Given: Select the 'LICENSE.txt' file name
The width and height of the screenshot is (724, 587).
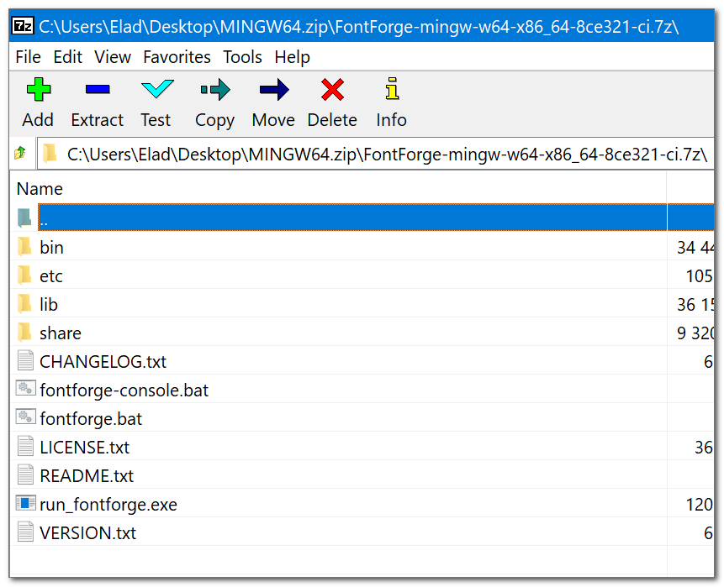Looking at the screenshot, I should 84,448.
